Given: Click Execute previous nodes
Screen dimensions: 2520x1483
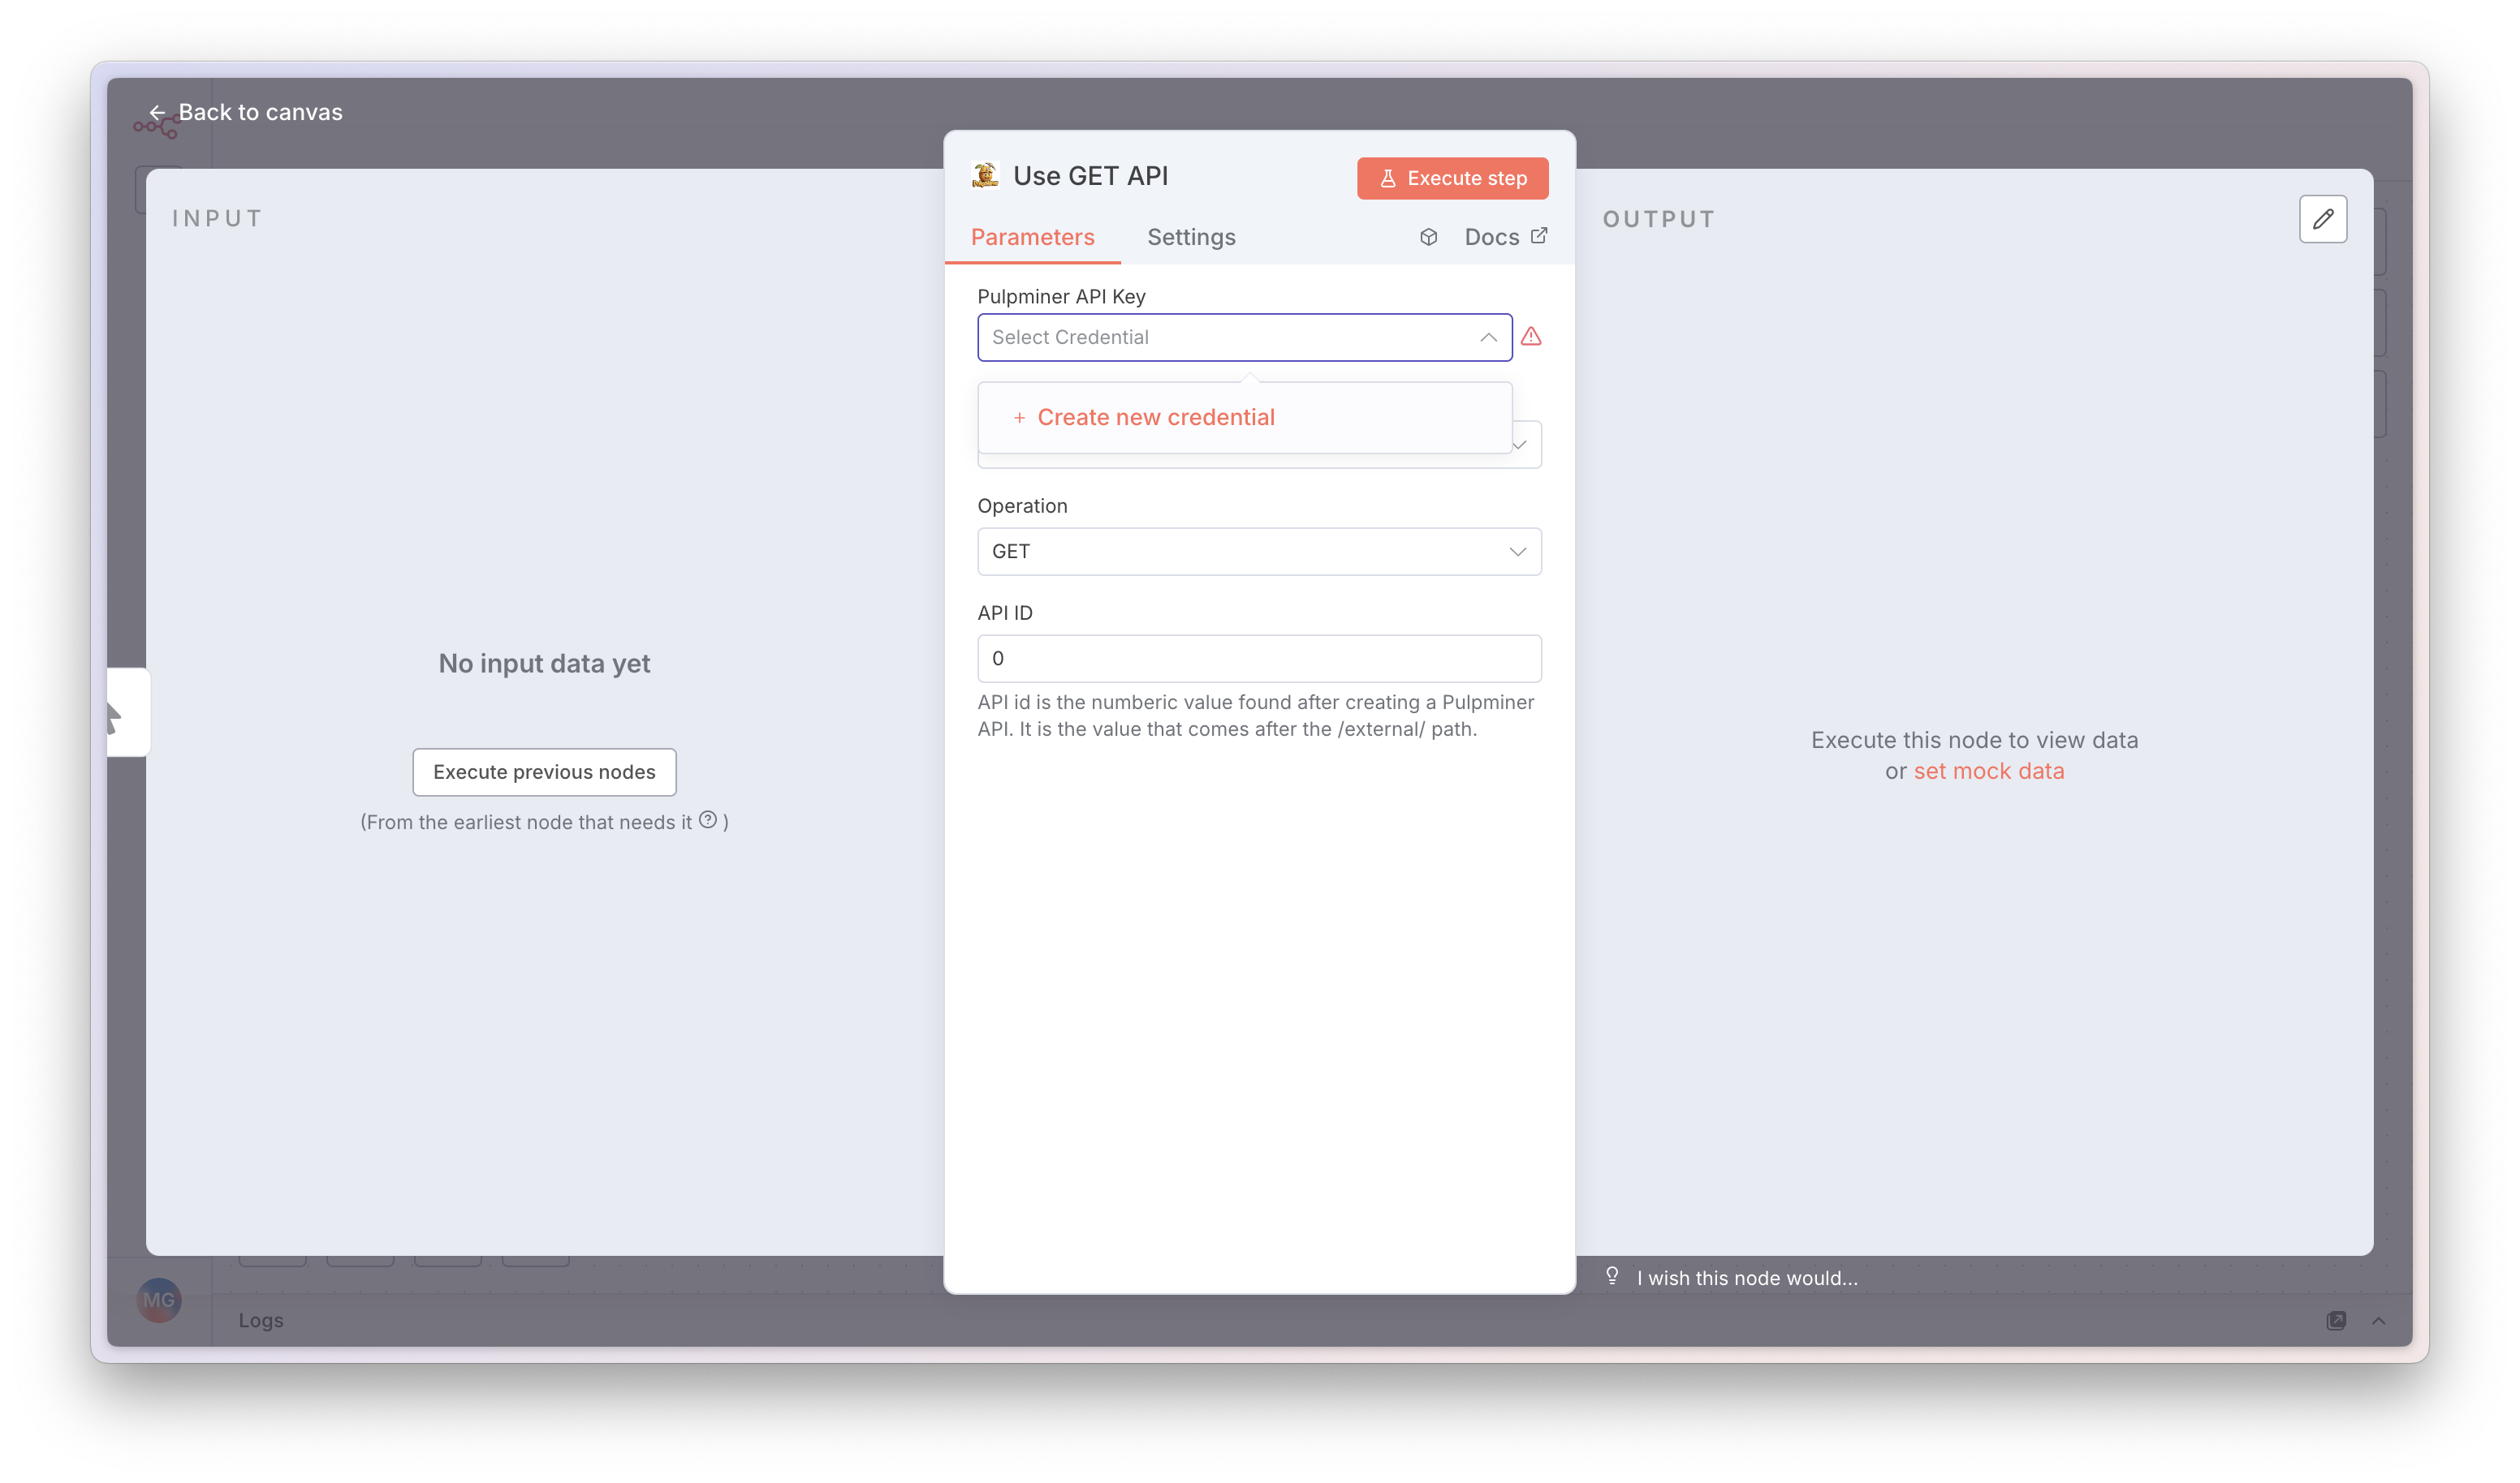Looking at the screenshot, I should coord(544,772).
